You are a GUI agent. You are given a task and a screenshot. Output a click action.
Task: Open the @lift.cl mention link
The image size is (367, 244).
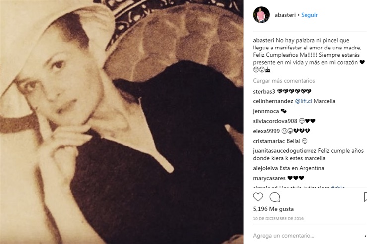(x=304, y=101)
